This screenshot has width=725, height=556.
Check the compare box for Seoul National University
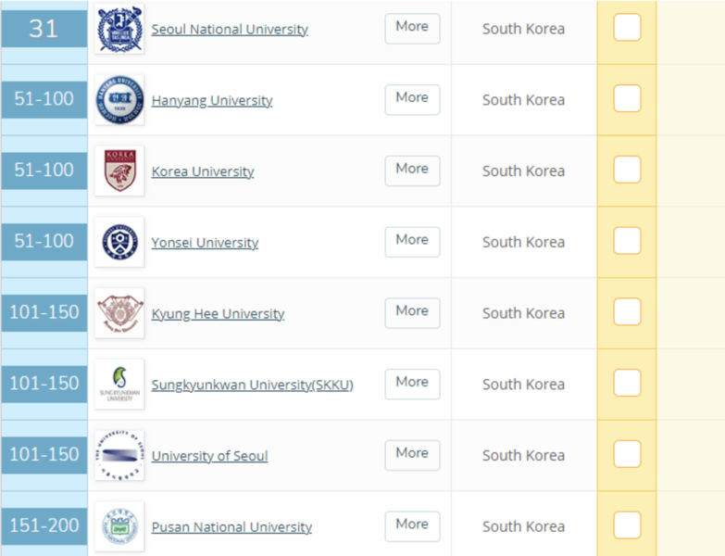click(627, 27)
